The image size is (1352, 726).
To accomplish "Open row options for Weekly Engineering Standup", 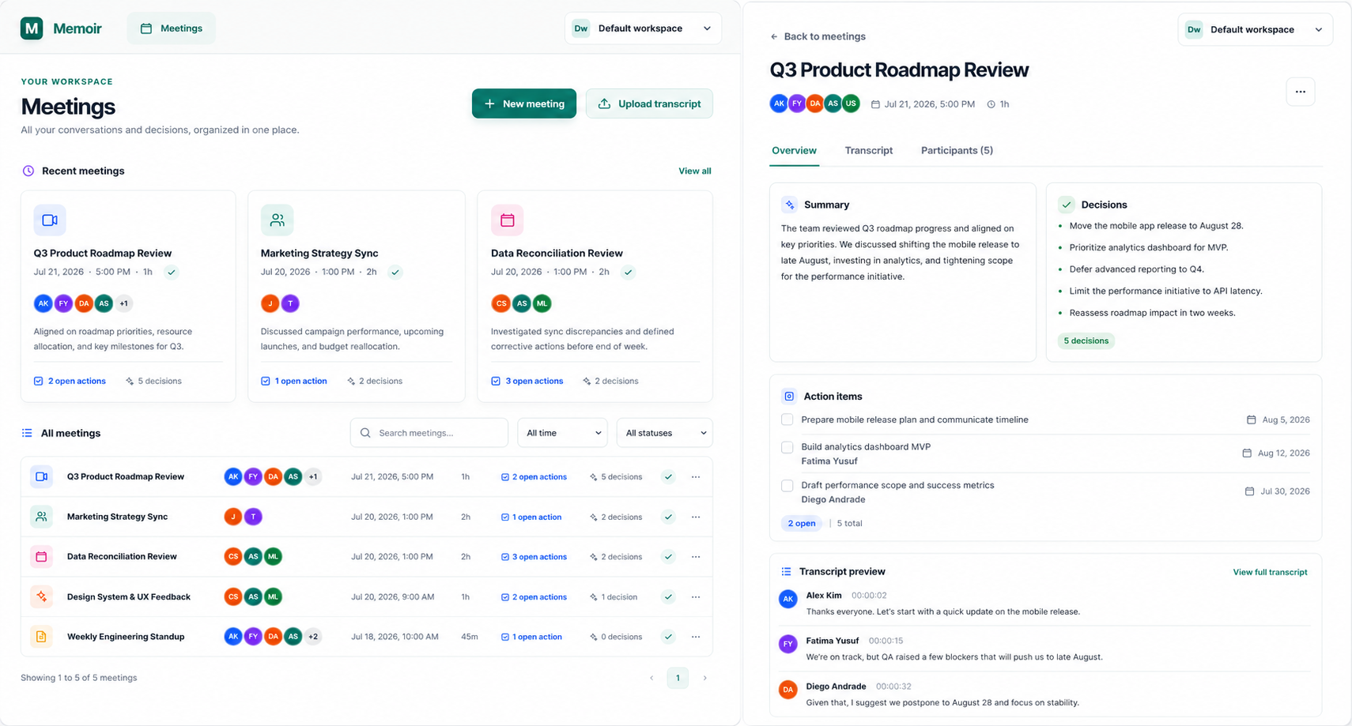I will 696,637.
